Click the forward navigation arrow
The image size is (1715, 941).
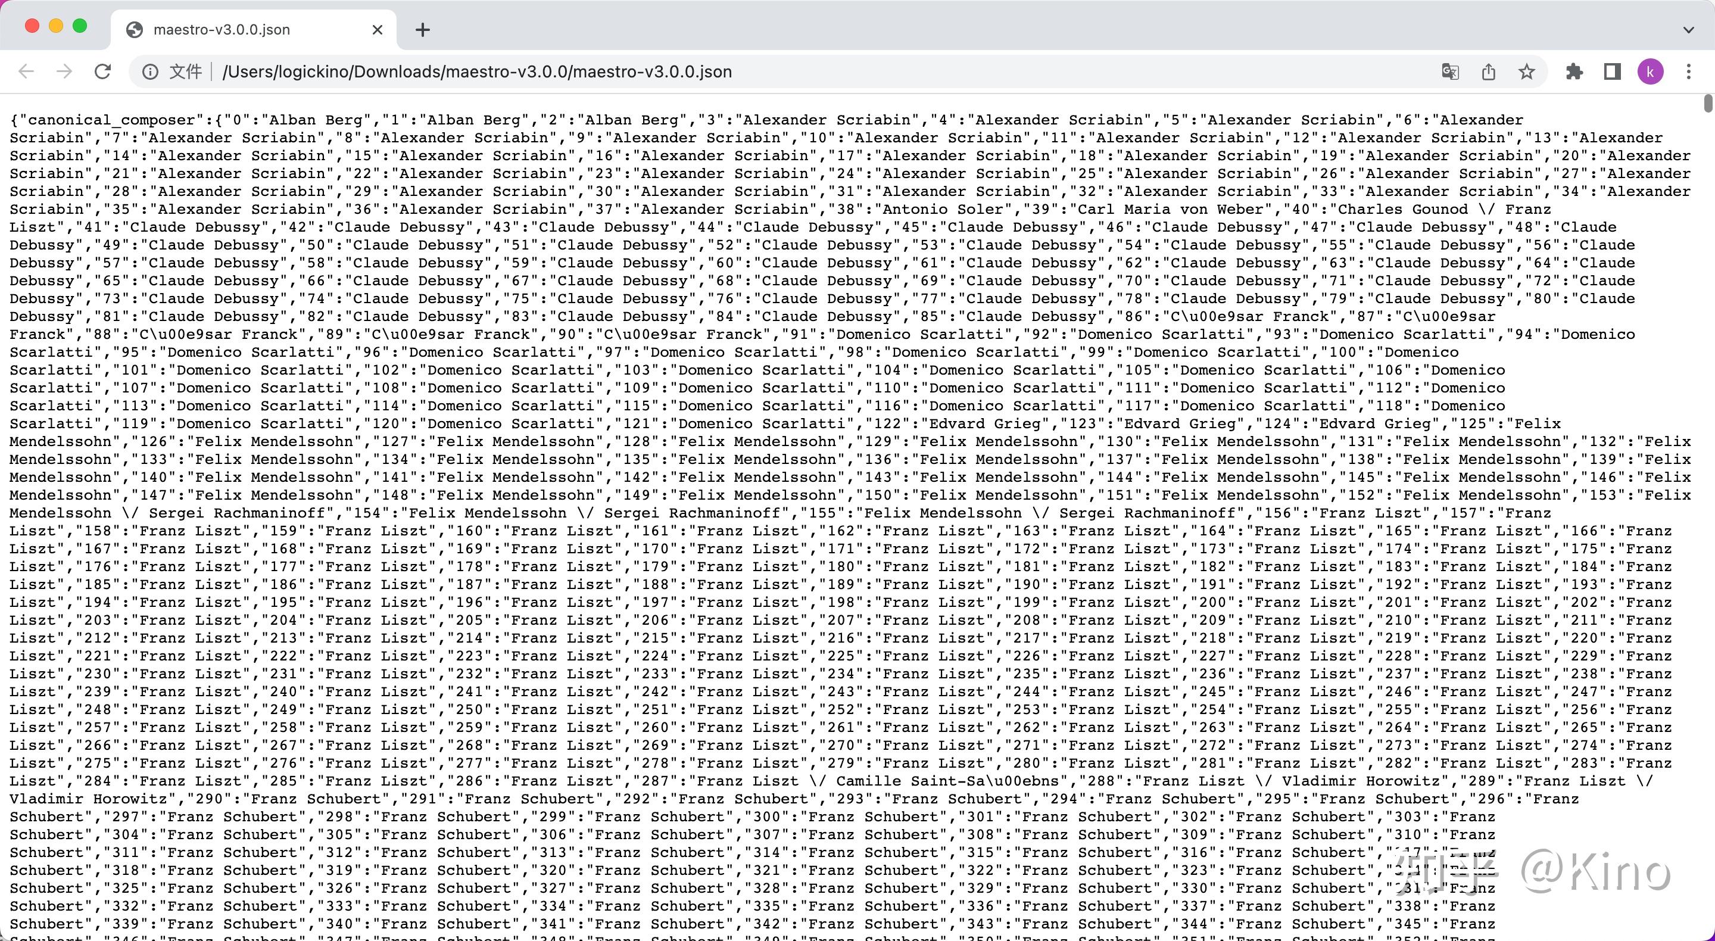[x=64, y=71]
